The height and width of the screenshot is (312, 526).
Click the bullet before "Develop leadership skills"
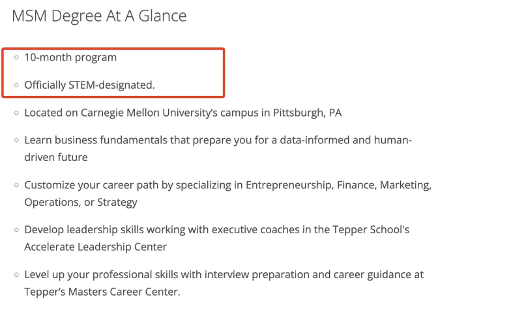tap(16, 230)
